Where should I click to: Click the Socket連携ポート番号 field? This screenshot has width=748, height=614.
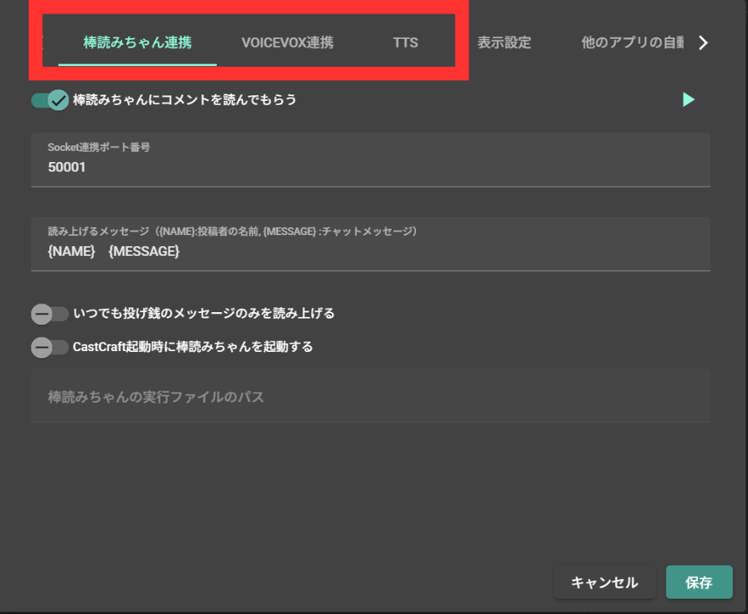point(371,160)
